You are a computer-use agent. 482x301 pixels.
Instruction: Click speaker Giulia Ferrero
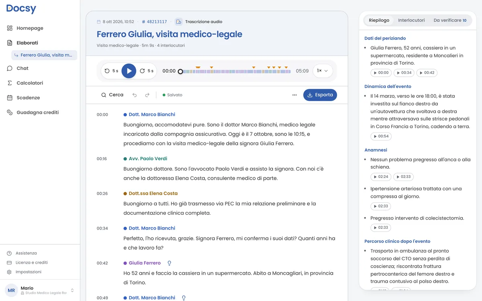pos(145,263)
